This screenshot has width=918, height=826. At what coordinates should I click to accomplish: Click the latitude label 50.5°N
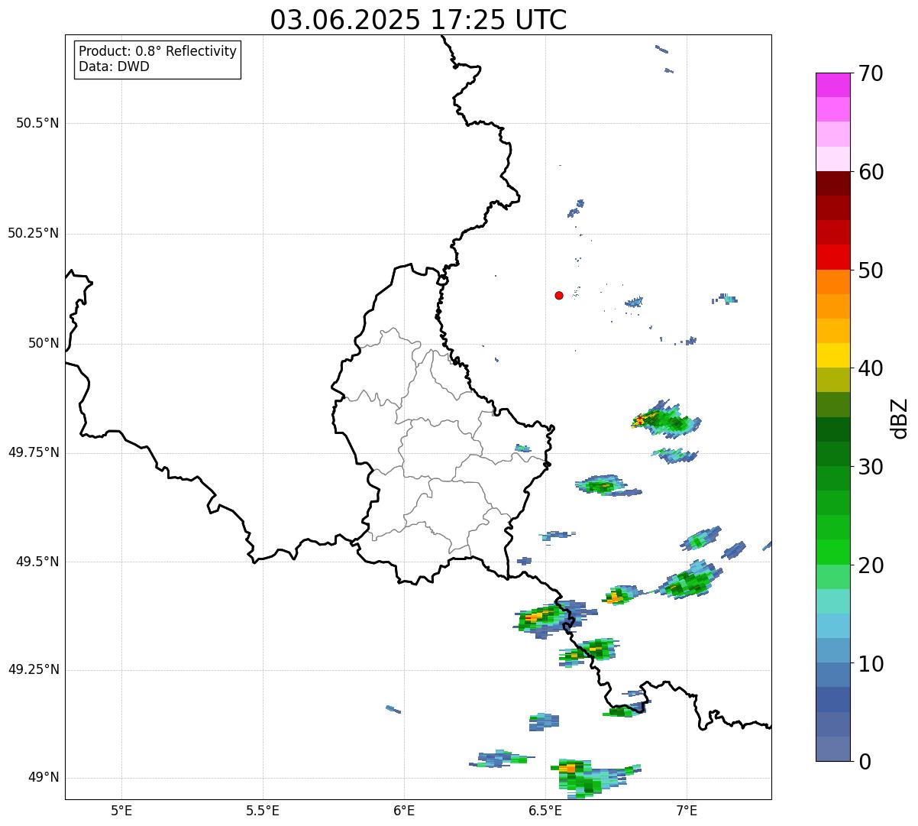[x=37, y=123]
